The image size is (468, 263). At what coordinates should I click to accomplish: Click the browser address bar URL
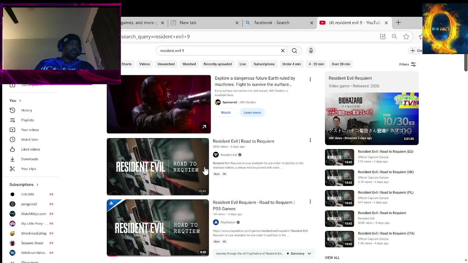pos(249,37)
